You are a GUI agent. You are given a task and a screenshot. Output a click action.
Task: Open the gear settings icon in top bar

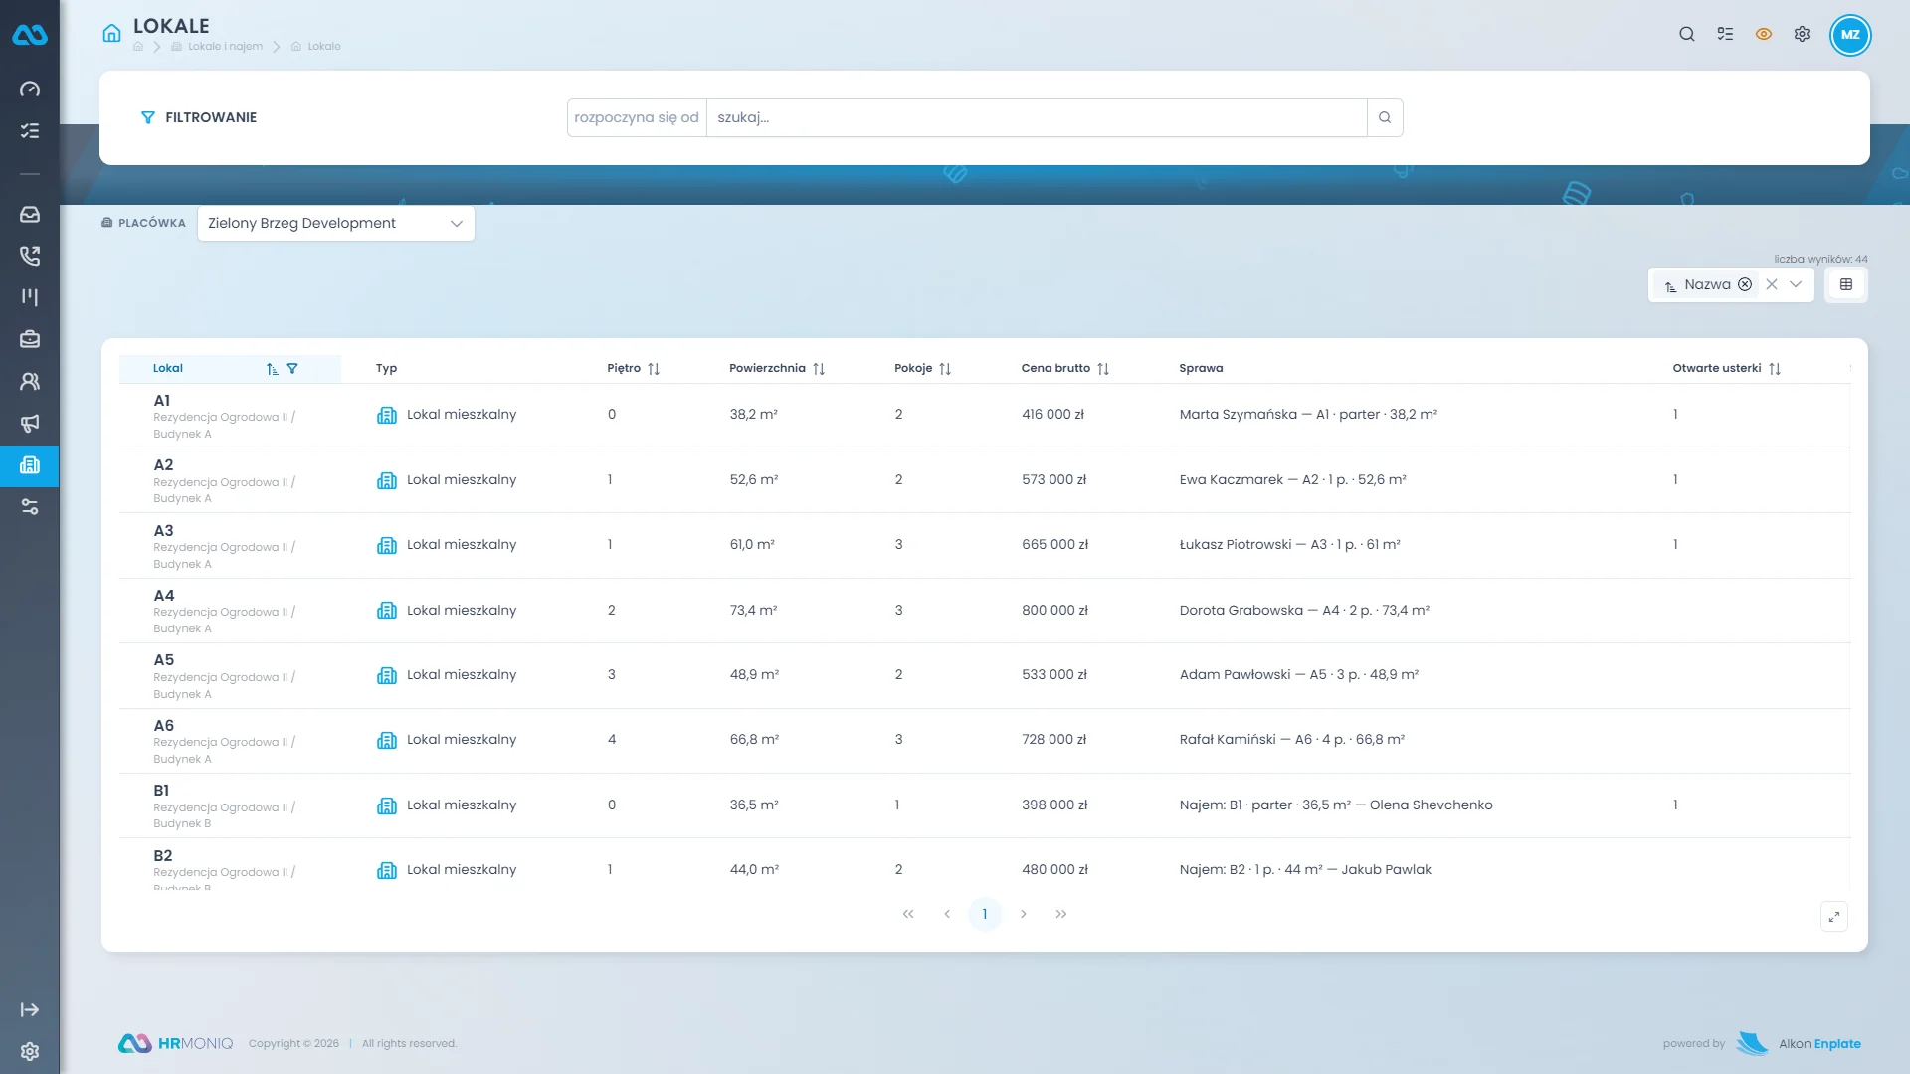pos(1802,34)
